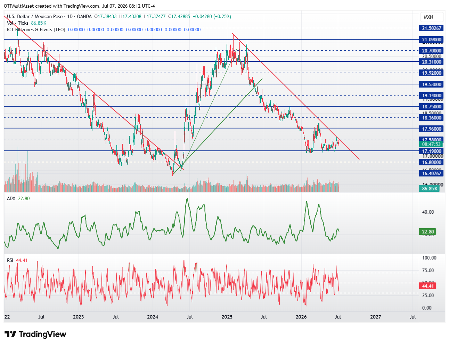This screenshot has width=449, height=346.
Task: Click the 21.09000 price level label
Action: pyautogui.click(x=432, y=40)
